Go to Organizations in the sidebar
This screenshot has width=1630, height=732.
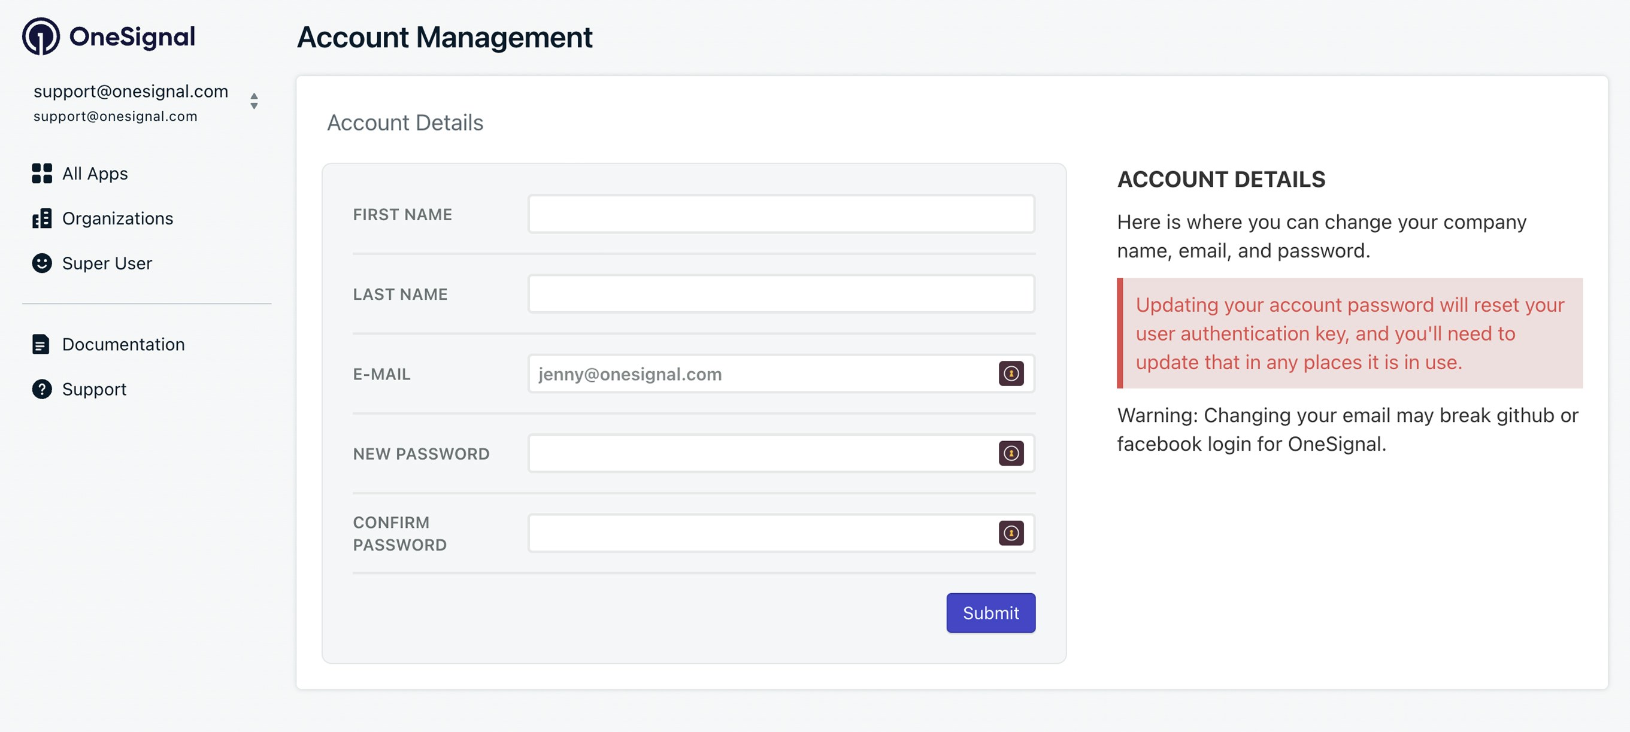pyautogui.click(x=118, y=218)
